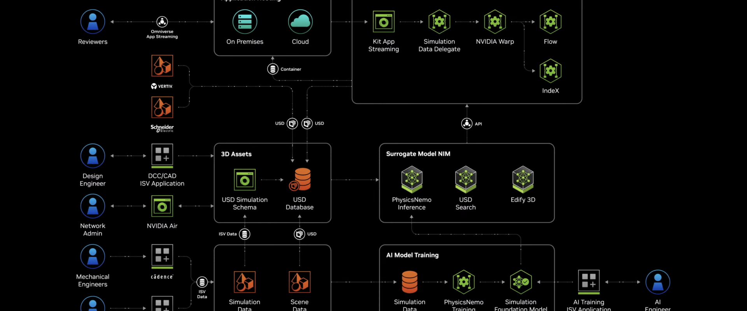Click the Schneider Electric logo
747x311 pixels.
click(162, 128)
